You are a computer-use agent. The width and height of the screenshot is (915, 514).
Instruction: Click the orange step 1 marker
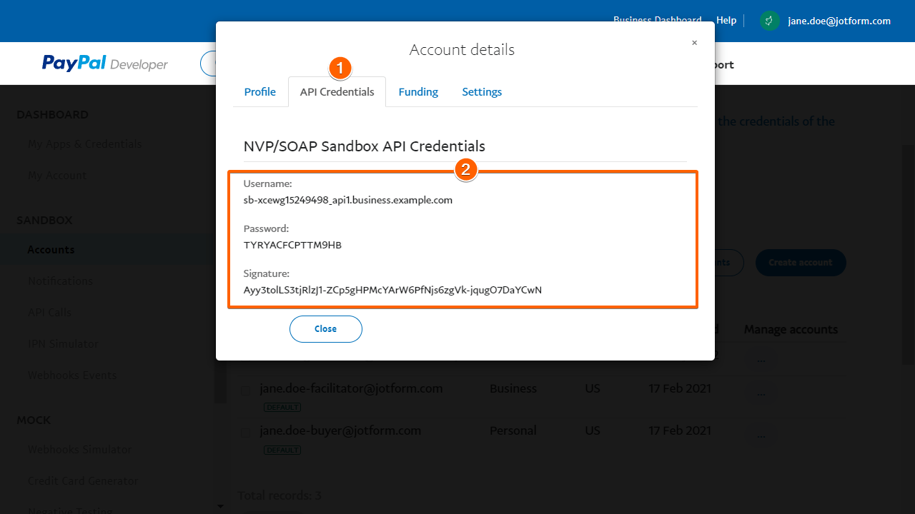pyautogui.click(x=340, y=69)
